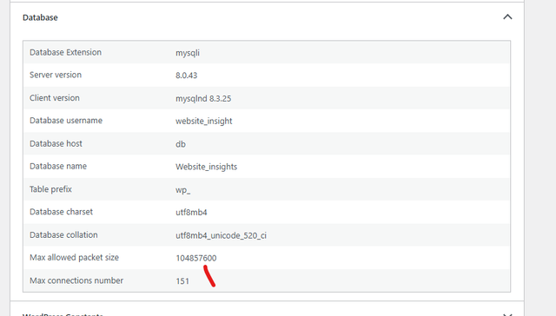This screenshot has width=556, height=316.
Task: Select packet size value '104857600'
Action: coord(196,258)
